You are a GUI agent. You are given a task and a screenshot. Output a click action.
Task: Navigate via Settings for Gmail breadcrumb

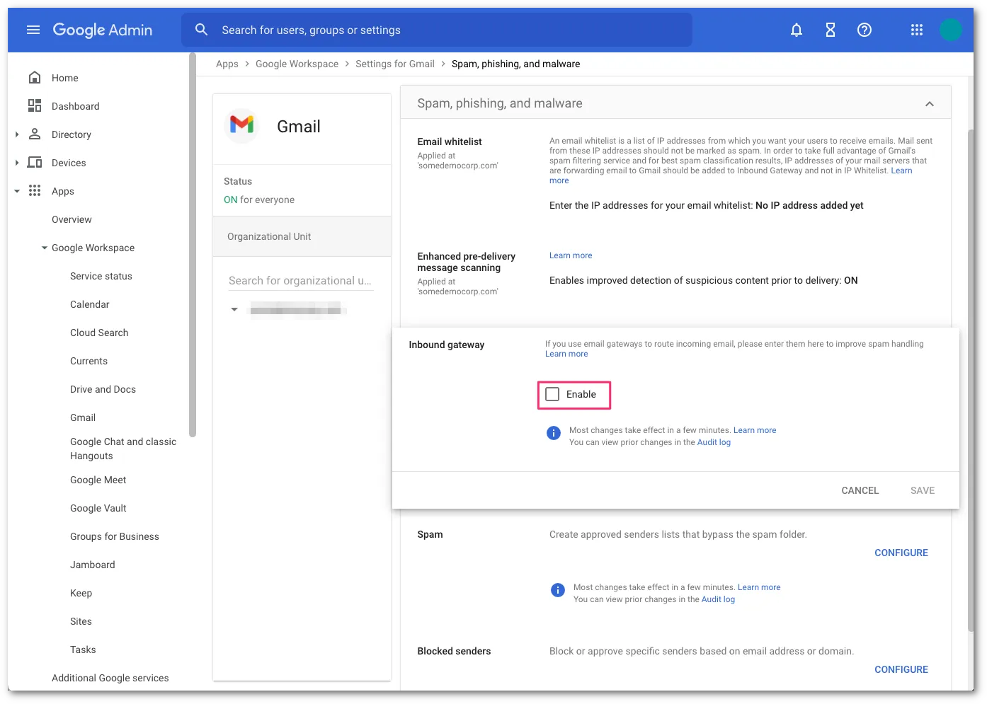pyautogui.click(x=394, y=64)
